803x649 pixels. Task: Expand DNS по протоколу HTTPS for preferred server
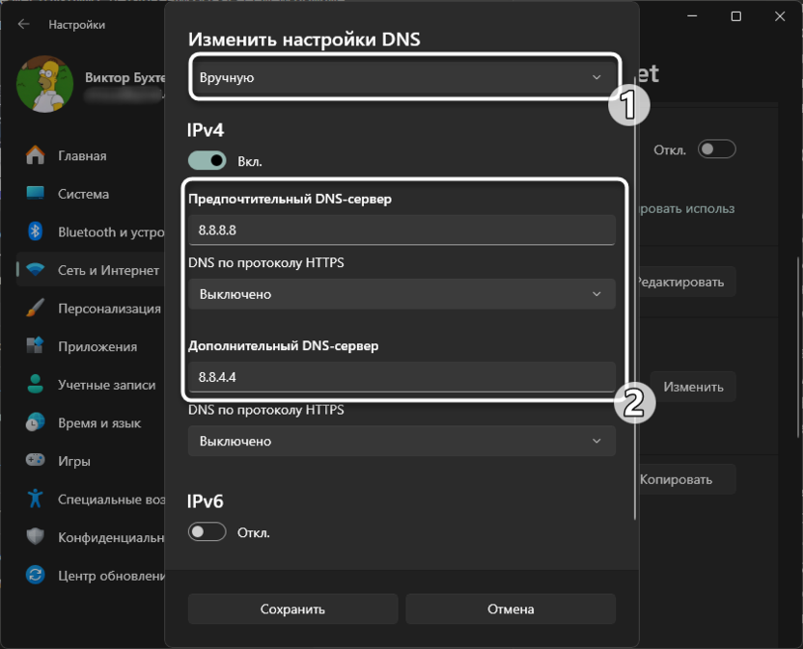pos(401,293)
